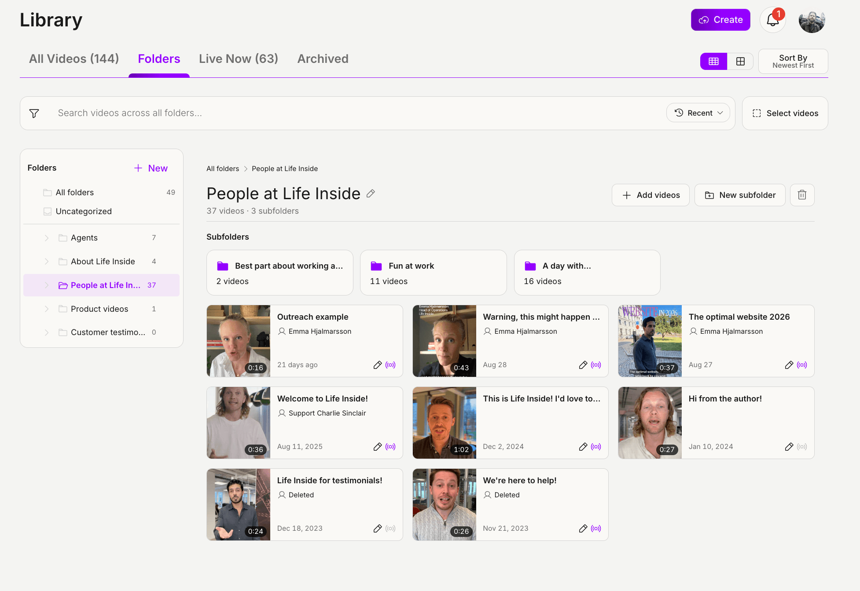Switch to All Videos (144) tab

tap(74, 59)
